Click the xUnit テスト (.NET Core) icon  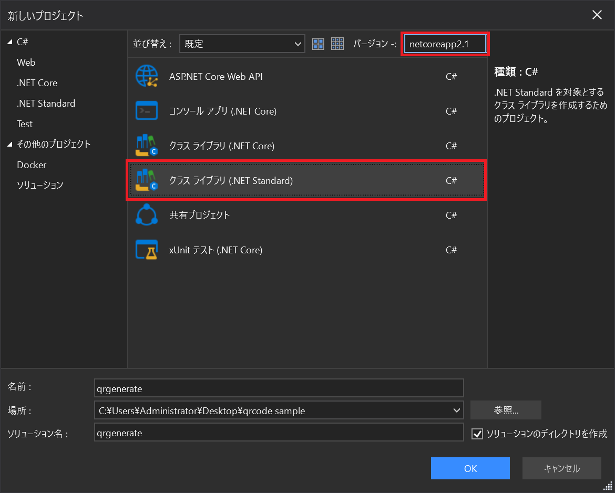pyautogui.click(x=147, y=250)
